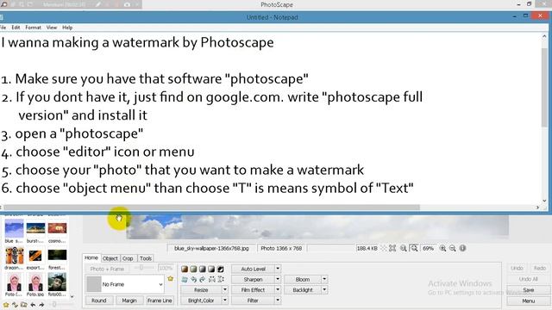Flip the photo vertically

(x=221, y=279)
